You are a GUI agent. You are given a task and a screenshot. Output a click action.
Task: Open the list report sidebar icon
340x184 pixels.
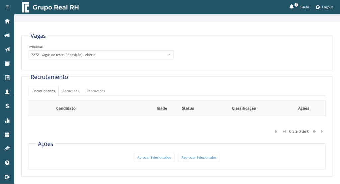click(7, 78)
